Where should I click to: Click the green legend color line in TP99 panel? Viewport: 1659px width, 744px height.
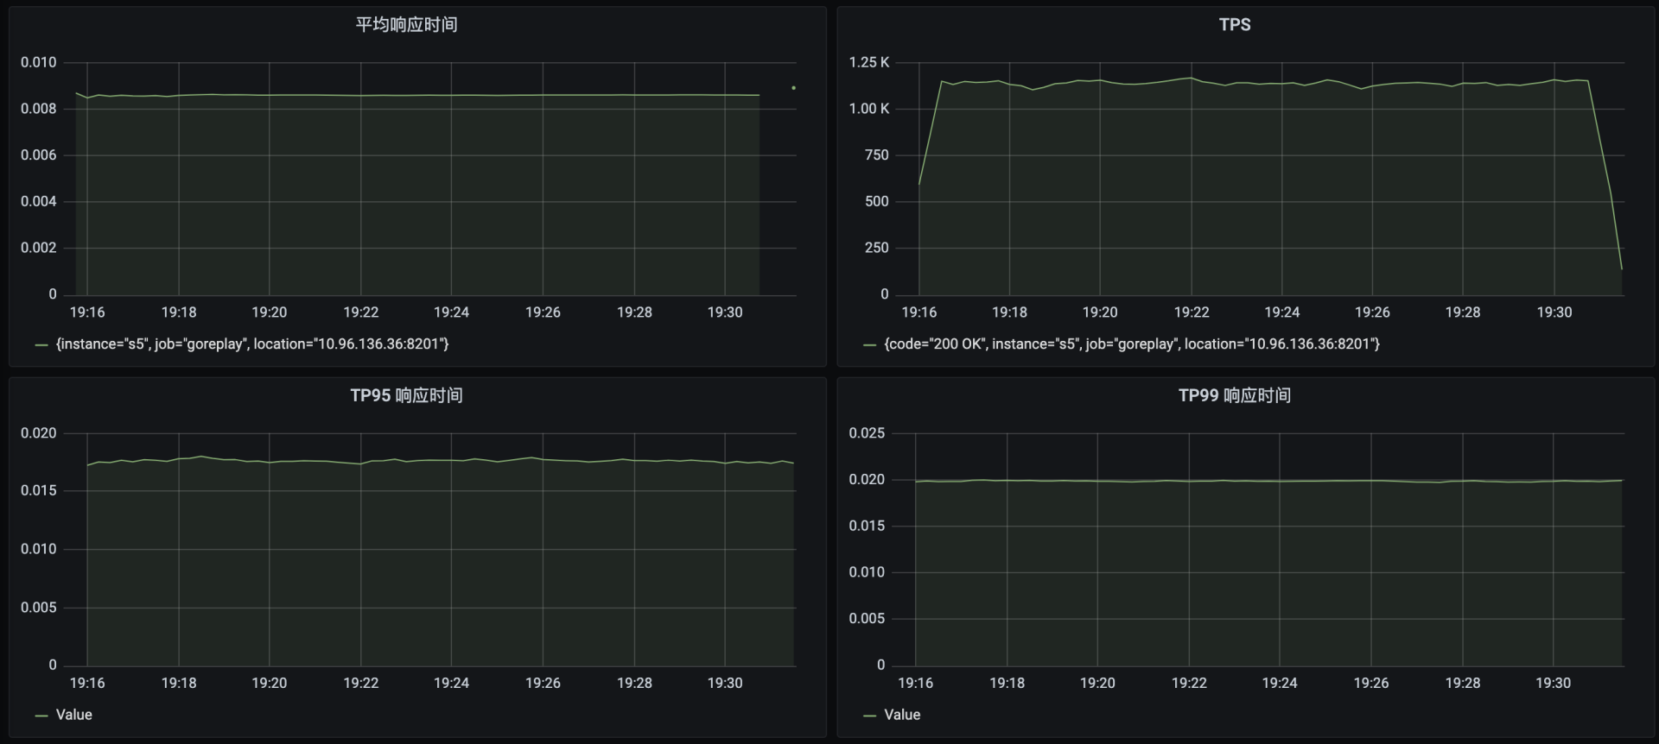870,716
